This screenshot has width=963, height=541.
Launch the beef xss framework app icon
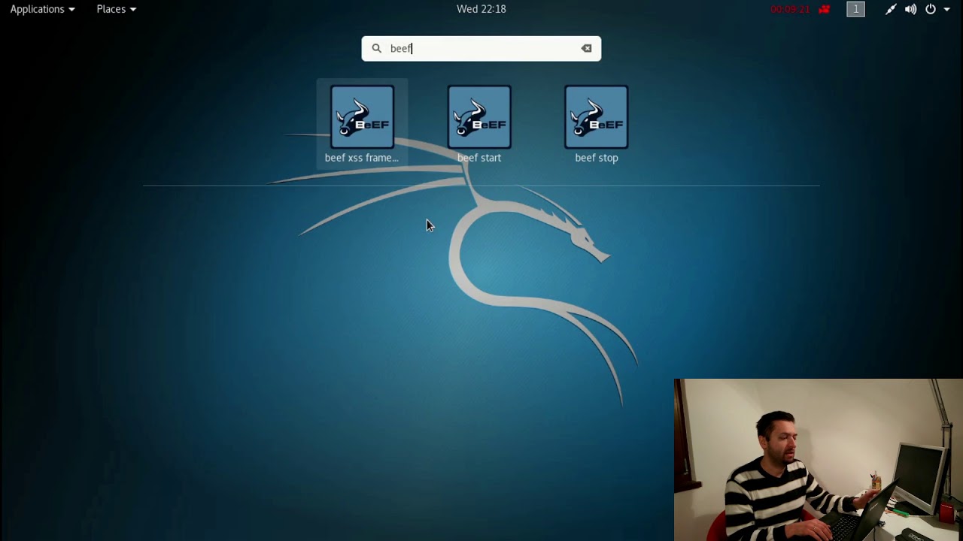362,117
